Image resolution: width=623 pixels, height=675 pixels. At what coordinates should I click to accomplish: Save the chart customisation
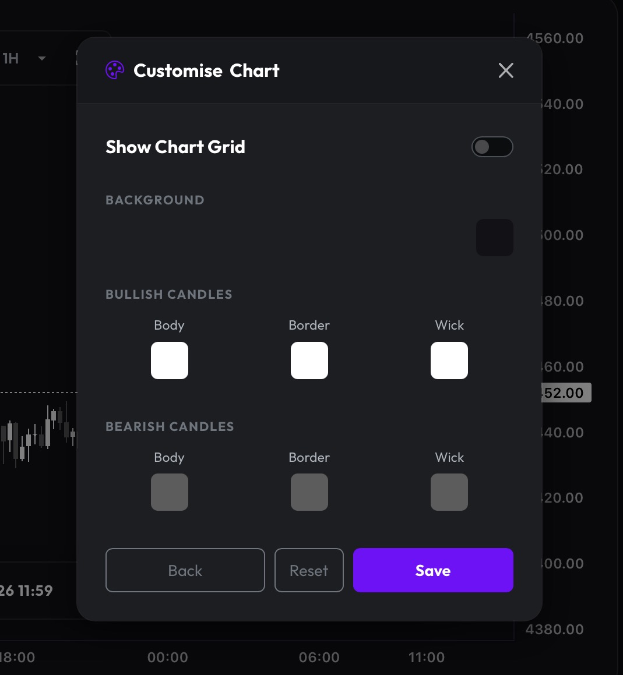[433, 570]
